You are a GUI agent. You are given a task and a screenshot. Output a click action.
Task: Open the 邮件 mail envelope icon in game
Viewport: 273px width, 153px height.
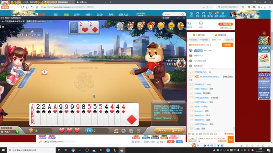pyautogui.click(x=161, y=26)
